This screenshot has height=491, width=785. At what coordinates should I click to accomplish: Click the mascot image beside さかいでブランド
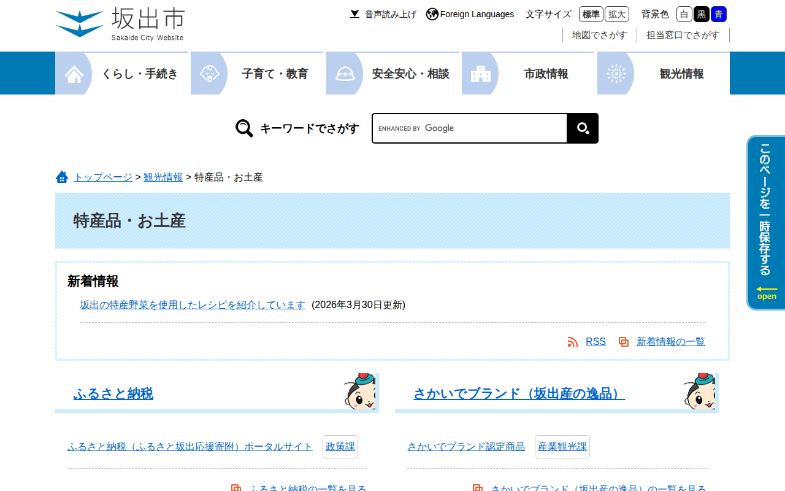click(700, 392)
